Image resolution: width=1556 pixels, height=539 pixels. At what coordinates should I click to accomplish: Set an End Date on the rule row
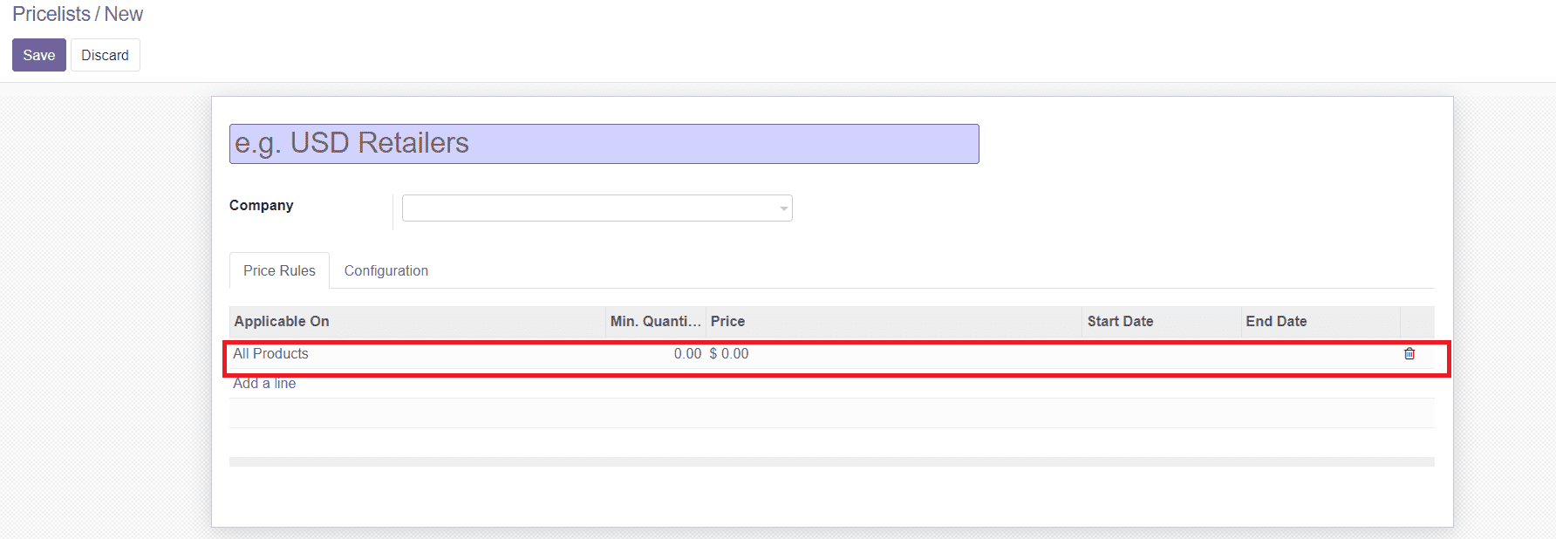1308,353
